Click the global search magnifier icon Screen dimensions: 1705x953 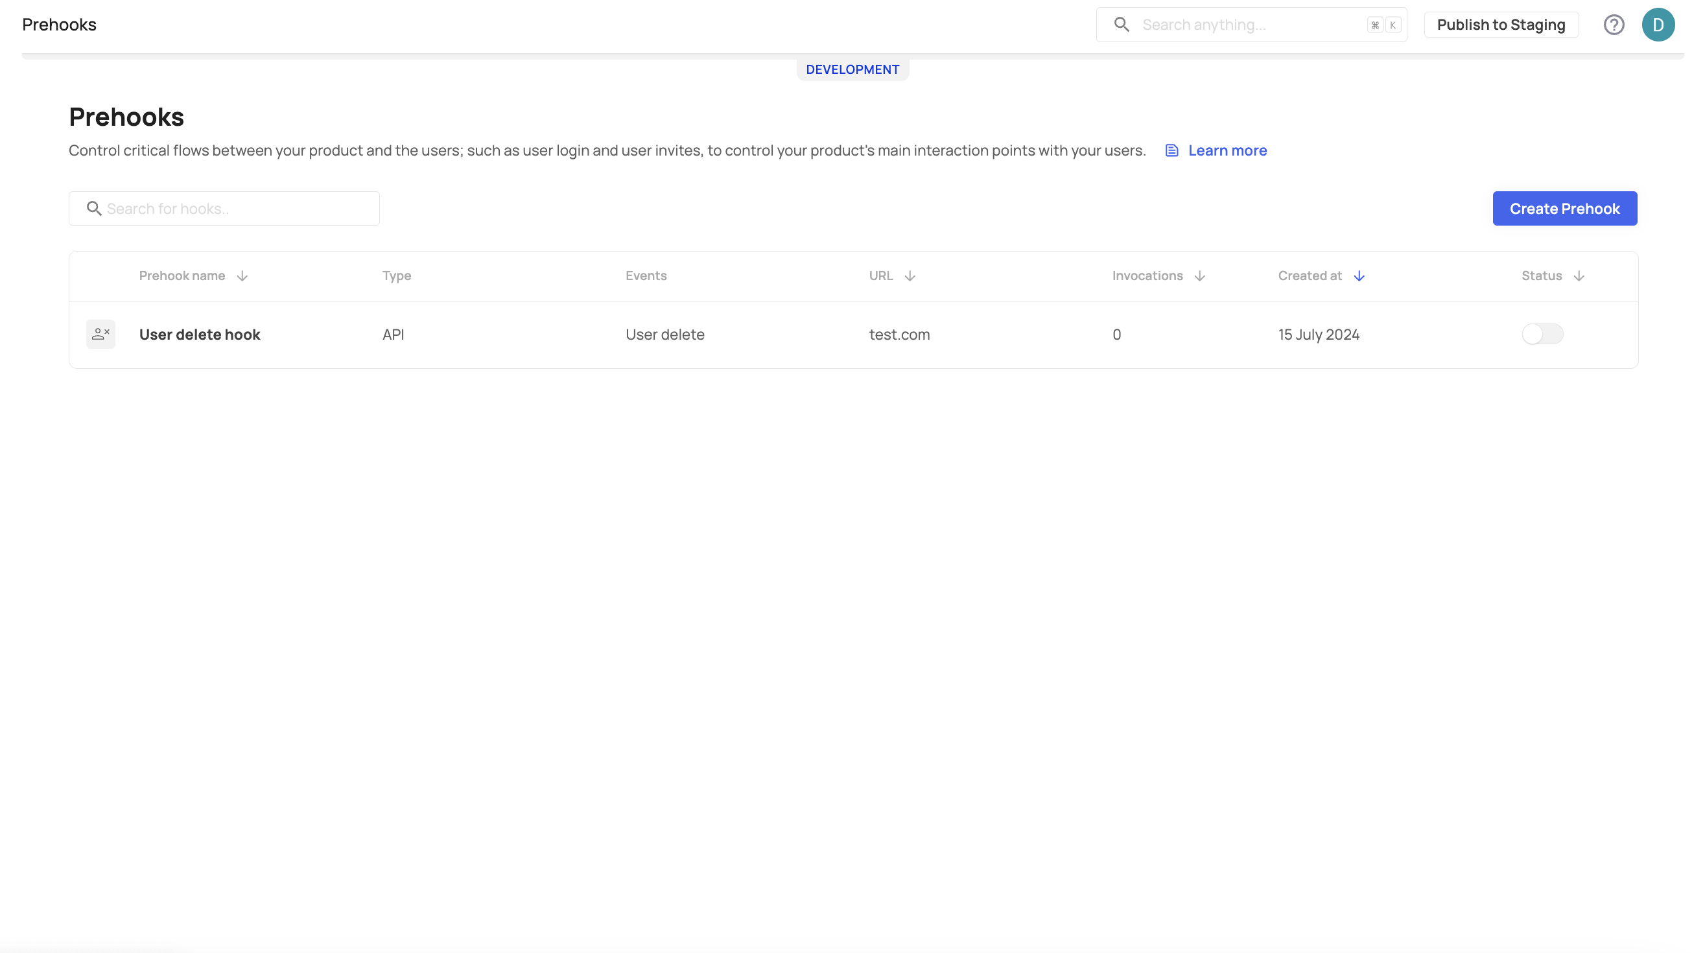(x=1122, y=25)
